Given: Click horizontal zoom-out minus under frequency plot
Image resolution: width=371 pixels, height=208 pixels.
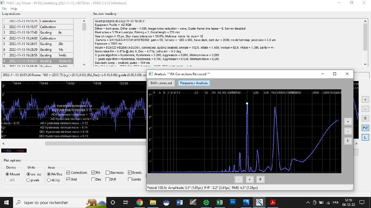Looking at the screenshot, I should click(238, 179).
